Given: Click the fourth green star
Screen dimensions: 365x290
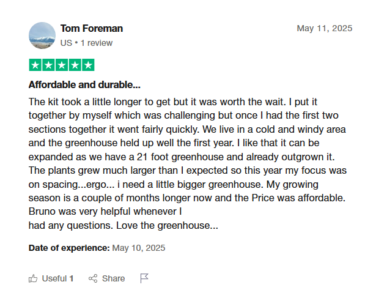Looking at the screenshot, I should tap(75, 65).
